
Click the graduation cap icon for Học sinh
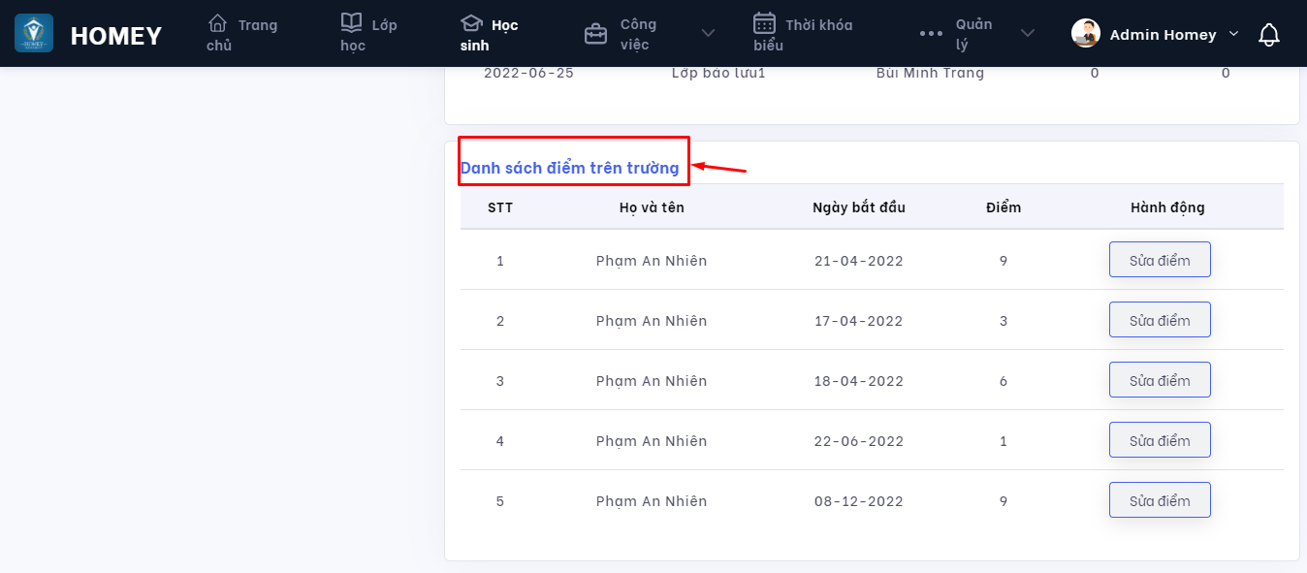[x=471, y=23]
